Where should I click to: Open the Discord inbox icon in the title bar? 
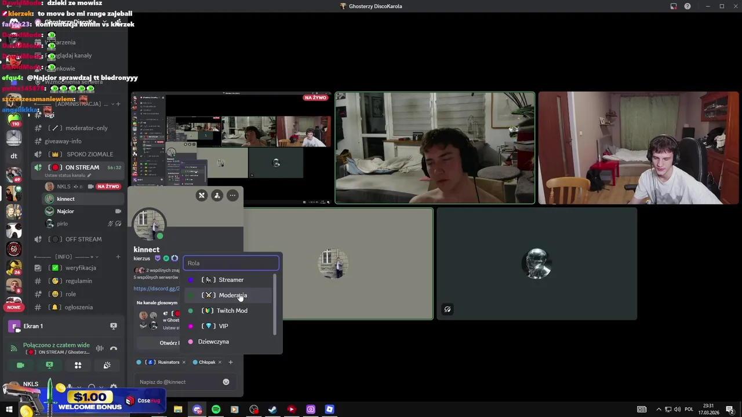tap(674, 6)
